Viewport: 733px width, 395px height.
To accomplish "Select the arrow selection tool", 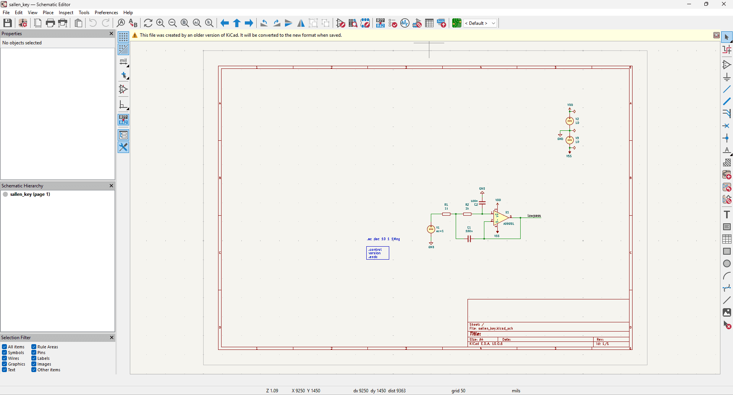I will coord(727,37).
